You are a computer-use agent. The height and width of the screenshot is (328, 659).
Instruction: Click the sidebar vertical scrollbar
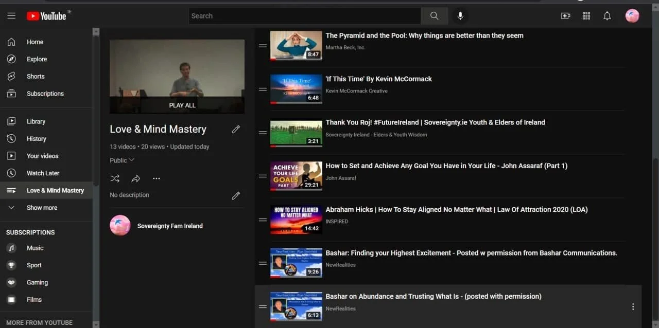tap(96, 111)
